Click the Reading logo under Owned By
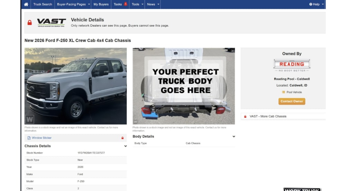 (x=292, y=65)
